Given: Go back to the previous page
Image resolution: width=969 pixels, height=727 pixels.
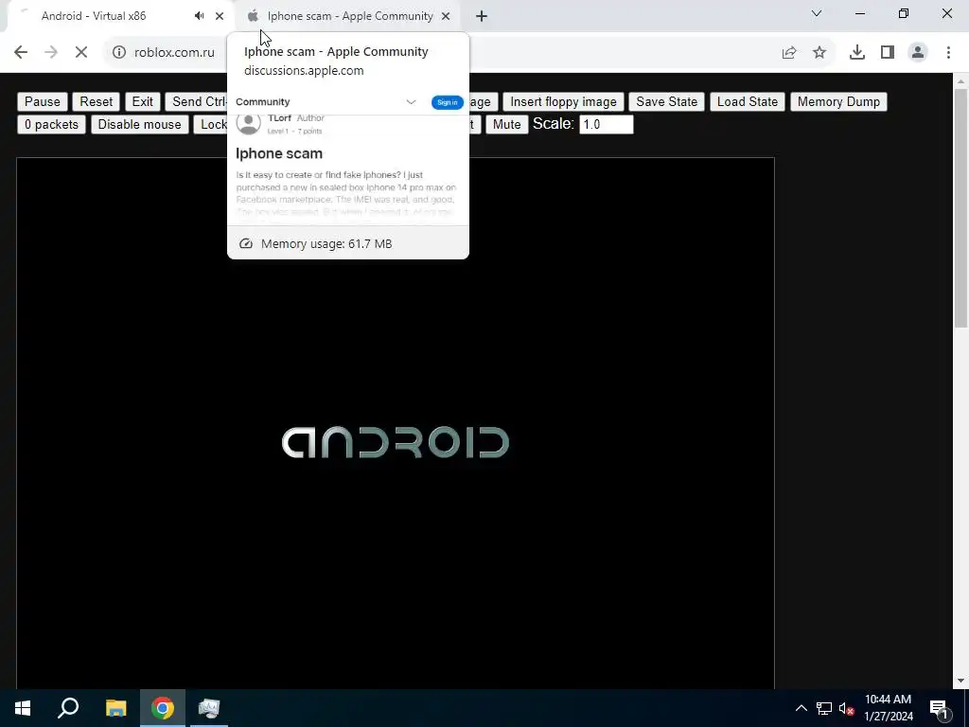Looking at the screenshot, I should pyautogui.click(x=21, y=52).
